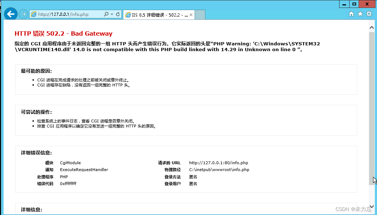The width and height of the screenshot is (377, 215).
Task: Open Favorites star icon
Action: [x=360, y=14]
